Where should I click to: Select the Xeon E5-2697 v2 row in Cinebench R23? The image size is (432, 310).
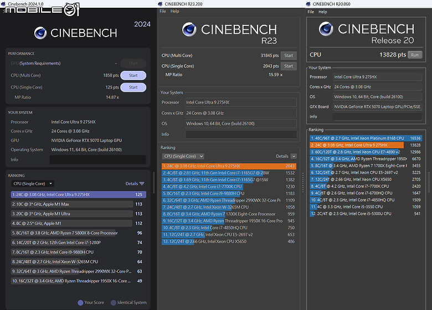coord(229,235)
